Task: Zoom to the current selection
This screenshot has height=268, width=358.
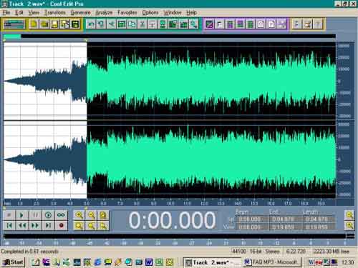Action: click(x=79, y=225)
